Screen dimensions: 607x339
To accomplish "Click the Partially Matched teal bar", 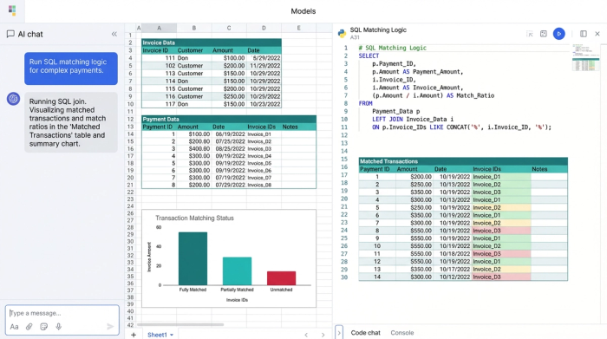I will [237, 271].
